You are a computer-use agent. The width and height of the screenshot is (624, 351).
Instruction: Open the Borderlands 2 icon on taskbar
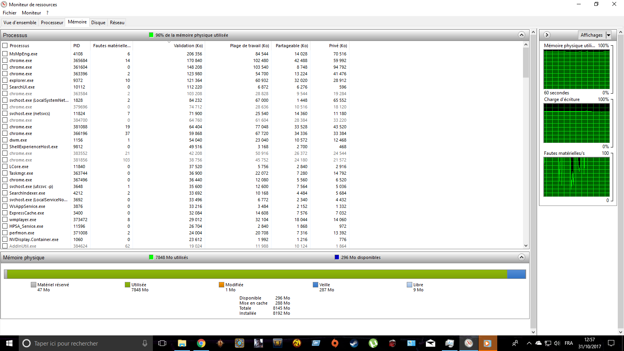(297, 343)
